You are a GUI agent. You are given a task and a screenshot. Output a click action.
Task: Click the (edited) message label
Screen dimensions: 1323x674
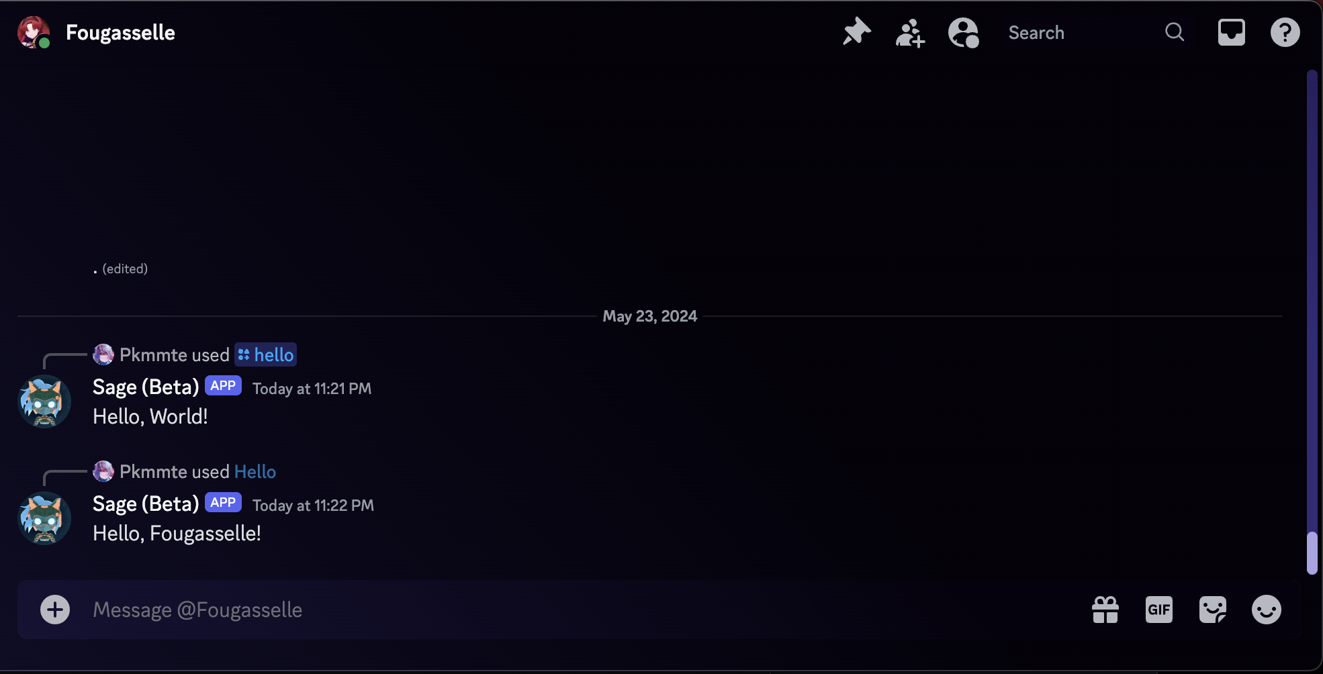pos(125,269)
